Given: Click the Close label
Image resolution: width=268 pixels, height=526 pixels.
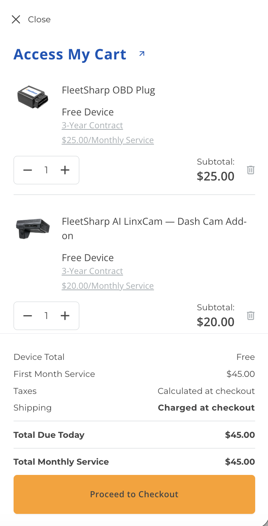Looking at the screenshot, I should 39,19.
